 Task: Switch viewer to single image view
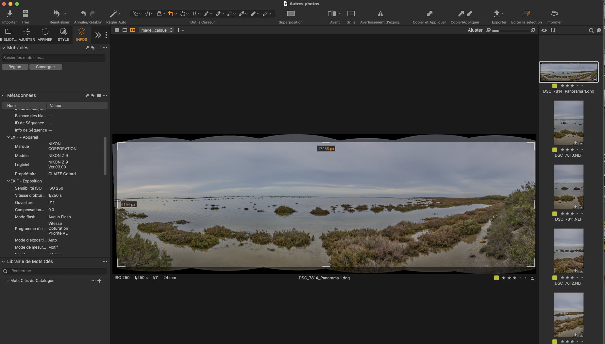125,30
